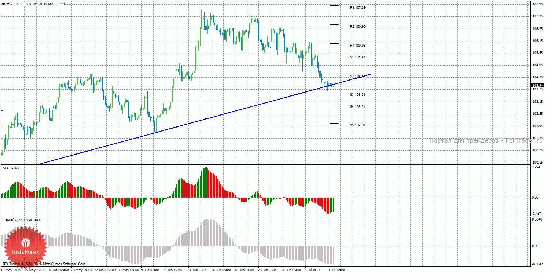545x273 pixels.
Task: Click the AO -1.163 indicator label
Action: (10, 168)
